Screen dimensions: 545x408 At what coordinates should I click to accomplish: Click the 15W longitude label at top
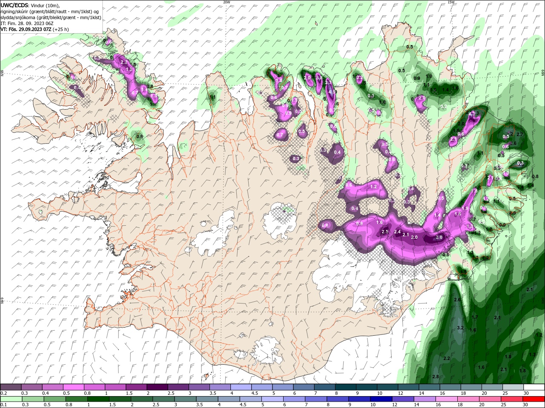(451, 2)
